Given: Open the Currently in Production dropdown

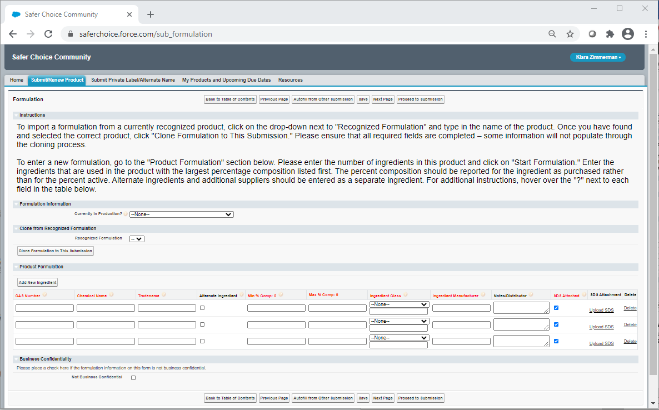Looking at the screenshot, I should click(x=181, y=214).
